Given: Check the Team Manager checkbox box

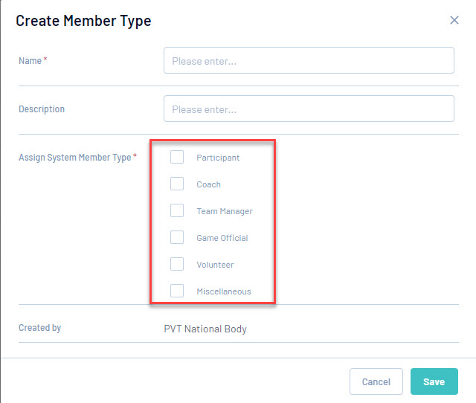Looking at the screenshot, I should pos(177,210).
